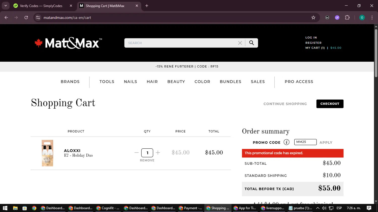Open the tab search dropdown arrow
This screenshot has height=212, width=378.
point(6,6)
